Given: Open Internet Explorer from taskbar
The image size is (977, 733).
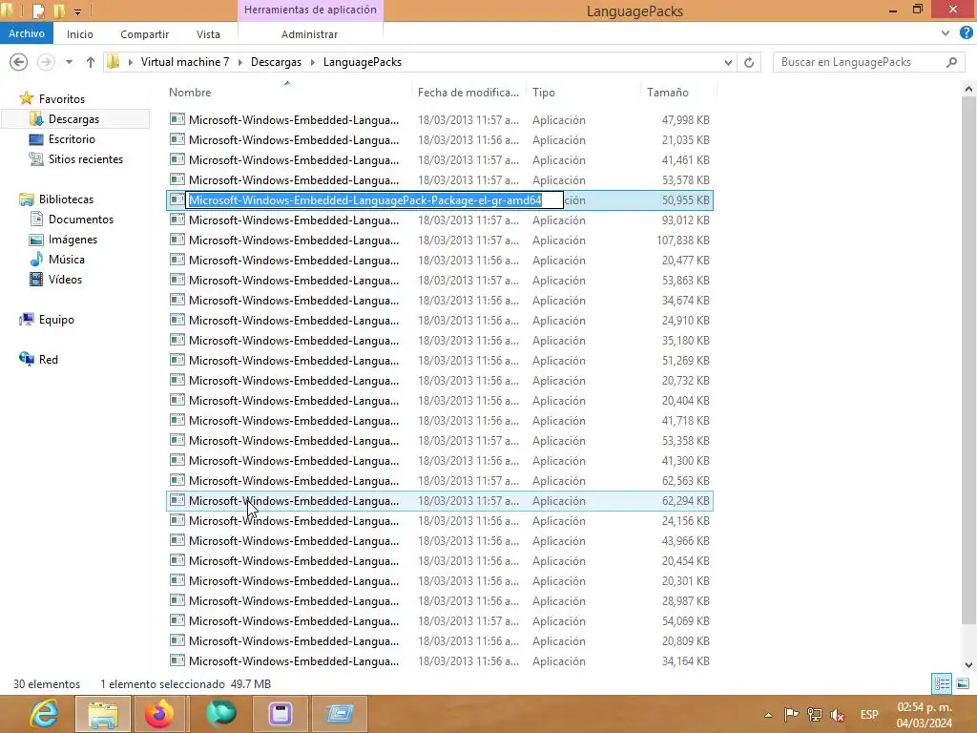Looking at the screenshot, I should pyautogui.click(x=44, y=714).
